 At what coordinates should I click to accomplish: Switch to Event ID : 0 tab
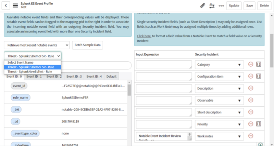pyautogui.click(x=14, y=76)
